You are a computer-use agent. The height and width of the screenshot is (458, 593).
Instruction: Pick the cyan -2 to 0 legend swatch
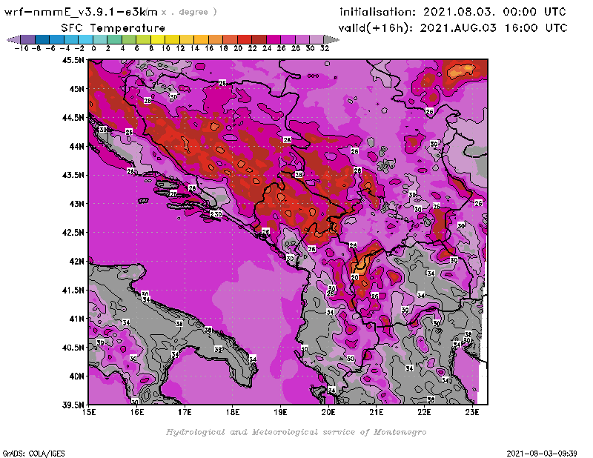[x=85, y=40]
